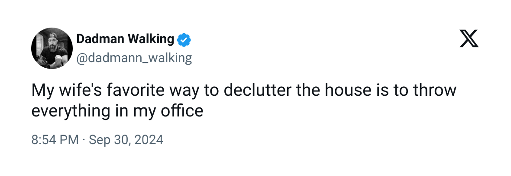Screen dimensions: 511x176
Task: Click the X logo
Action: (469, 40)
